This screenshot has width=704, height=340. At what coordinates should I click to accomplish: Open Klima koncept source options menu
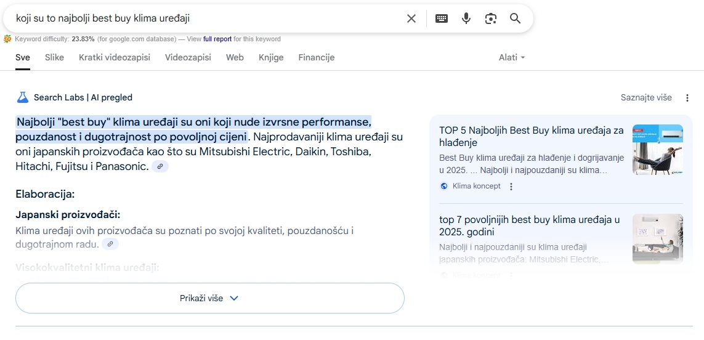pos(511,187)
